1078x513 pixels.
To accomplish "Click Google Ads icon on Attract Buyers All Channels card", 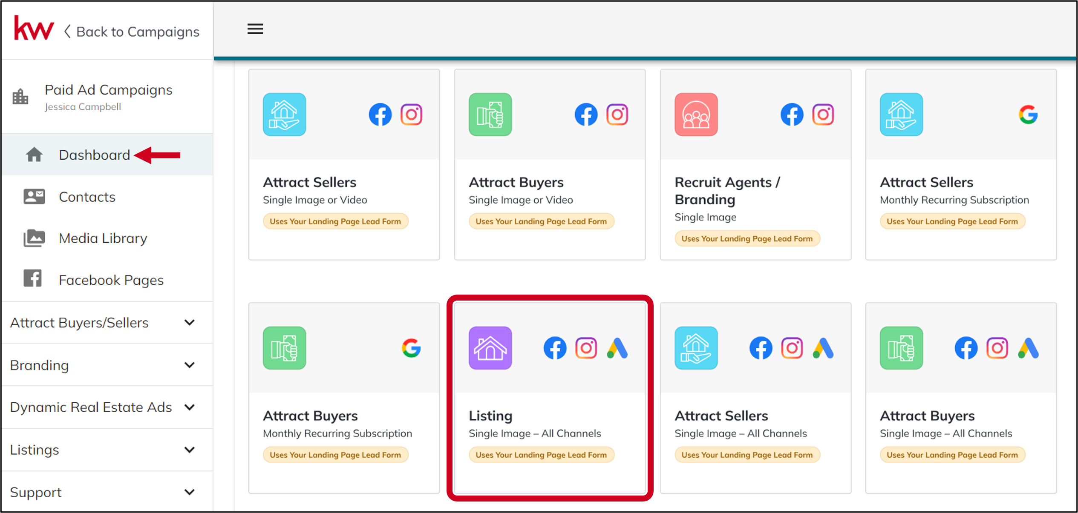I will 1028,348.
